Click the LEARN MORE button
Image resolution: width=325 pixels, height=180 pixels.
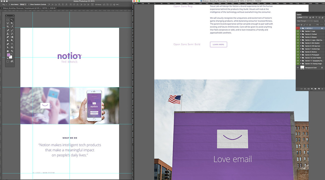click(x=218, y=45)
